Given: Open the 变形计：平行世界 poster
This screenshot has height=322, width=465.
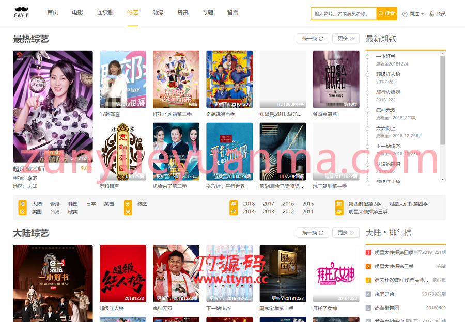Looking at the screenshot, I should [x=229, y=151].
